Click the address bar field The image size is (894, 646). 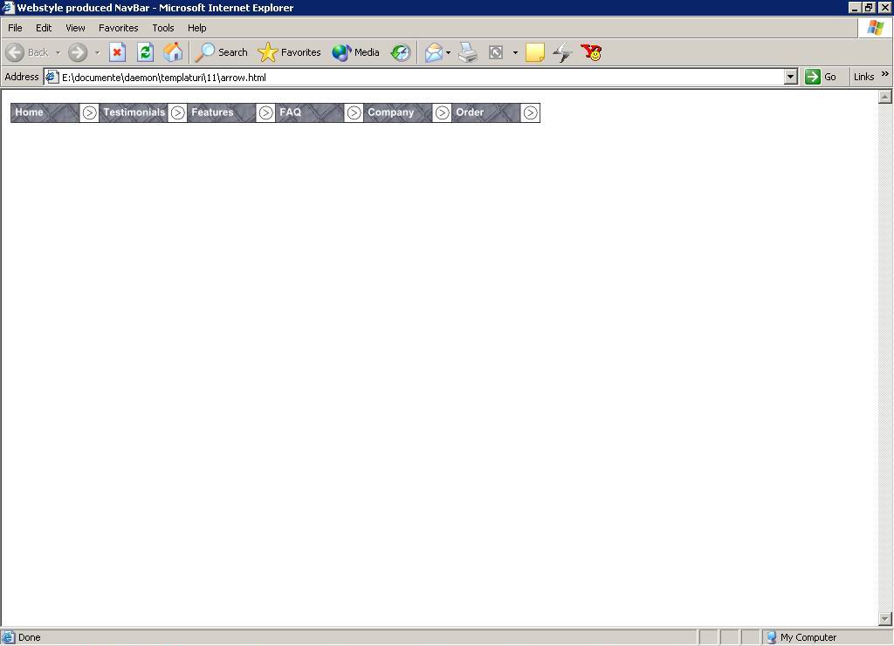[x=419, y=77]
